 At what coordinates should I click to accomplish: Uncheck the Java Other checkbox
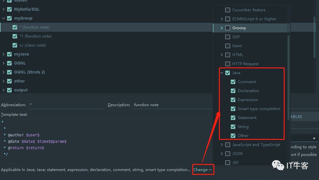(233, 136)
